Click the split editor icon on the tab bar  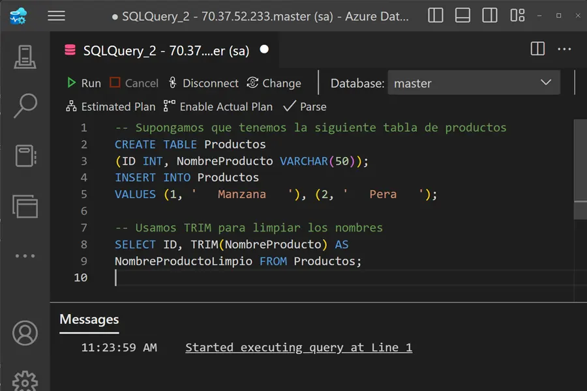tap(537, 48)
